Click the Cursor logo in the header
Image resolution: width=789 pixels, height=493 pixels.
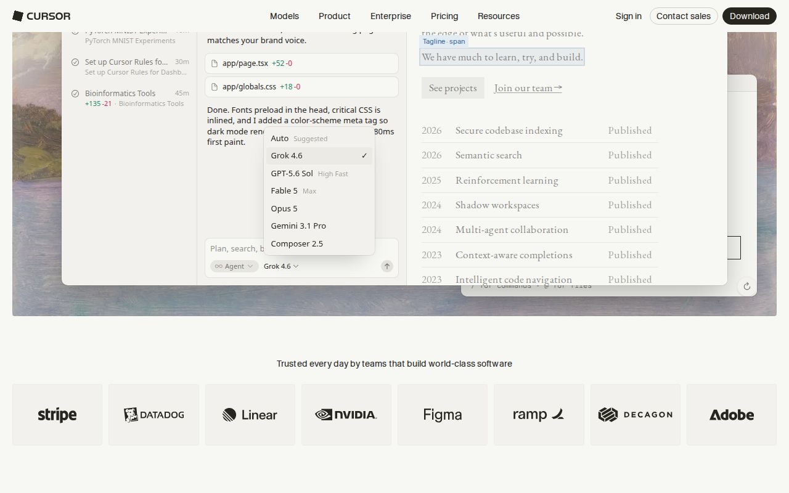[x=41, y=16]
